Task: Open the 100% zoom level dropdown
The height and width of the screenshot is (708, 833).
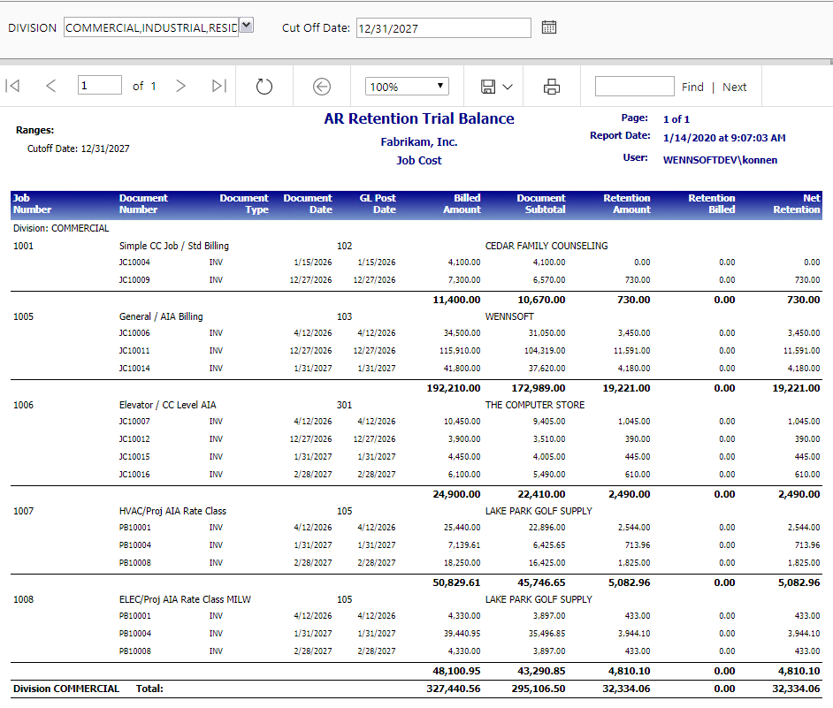Action: pyautogui.click(x=407, y=87)
